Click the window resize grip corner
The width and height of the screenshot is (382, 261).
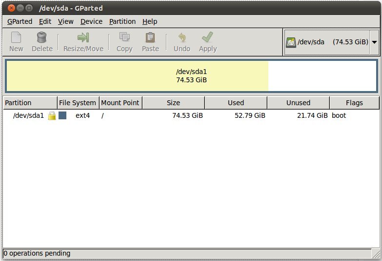(x=376, y=254)
